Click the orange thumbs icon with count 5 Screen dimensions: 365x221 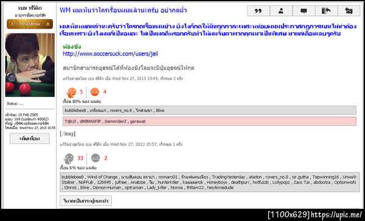tap(71, 93)
